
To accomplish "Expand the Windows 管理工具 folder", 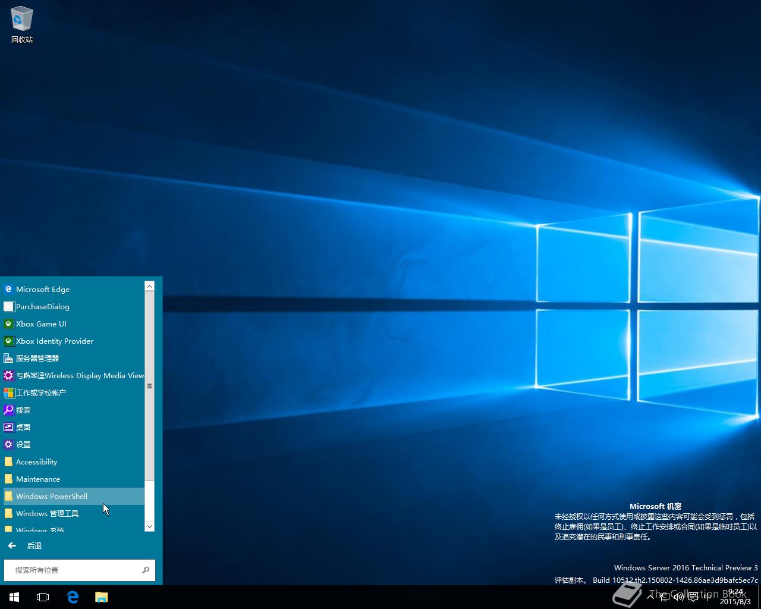I will tap(73, 513).
